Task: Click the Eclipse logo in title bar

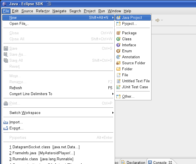Action: 5,4
